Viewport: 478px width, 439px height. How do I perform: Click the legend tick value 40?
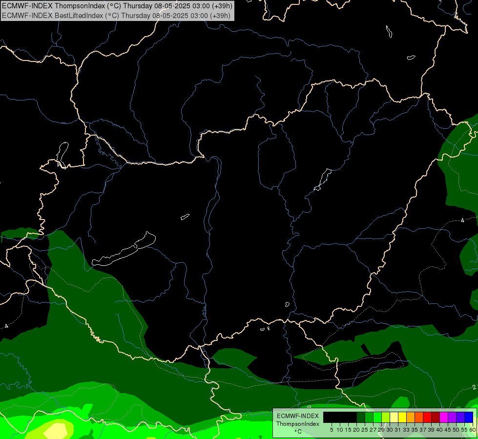click(439, 430)
